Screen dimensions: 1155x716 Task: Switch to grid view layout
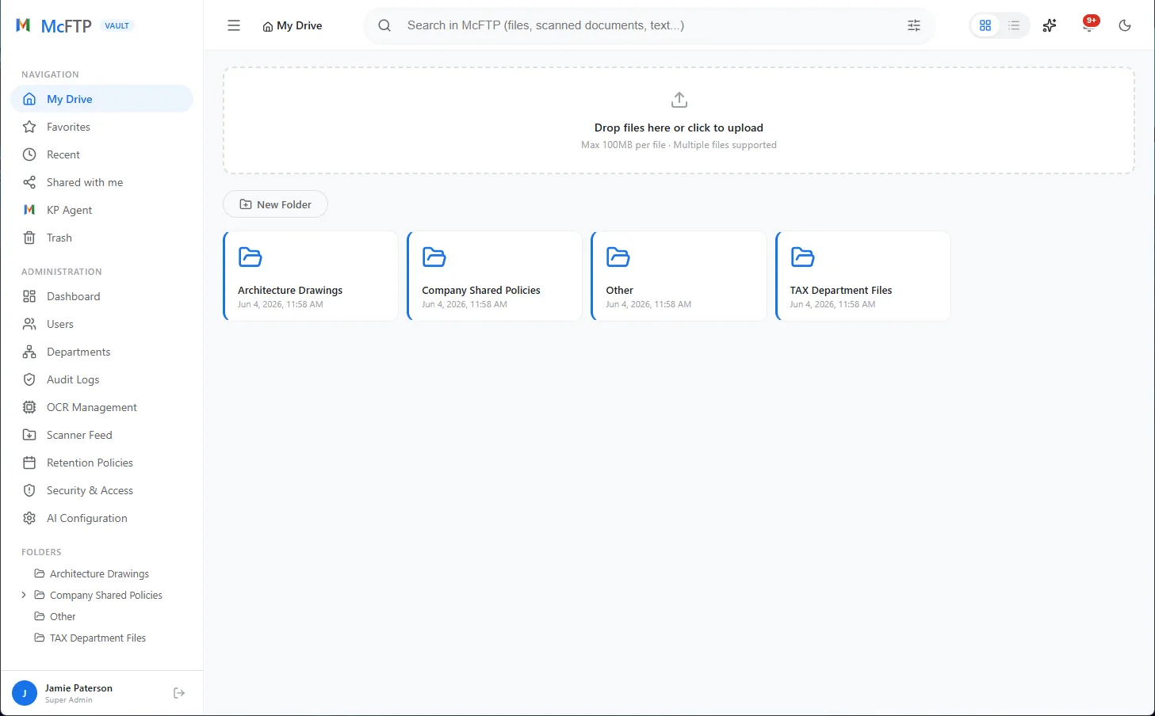(985, 25)
